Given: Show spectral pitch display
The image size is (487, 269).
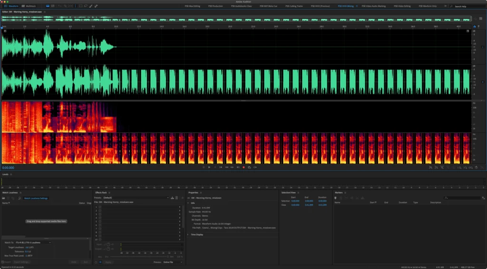Looking at the screenshot, I should [x=52, y=6].
